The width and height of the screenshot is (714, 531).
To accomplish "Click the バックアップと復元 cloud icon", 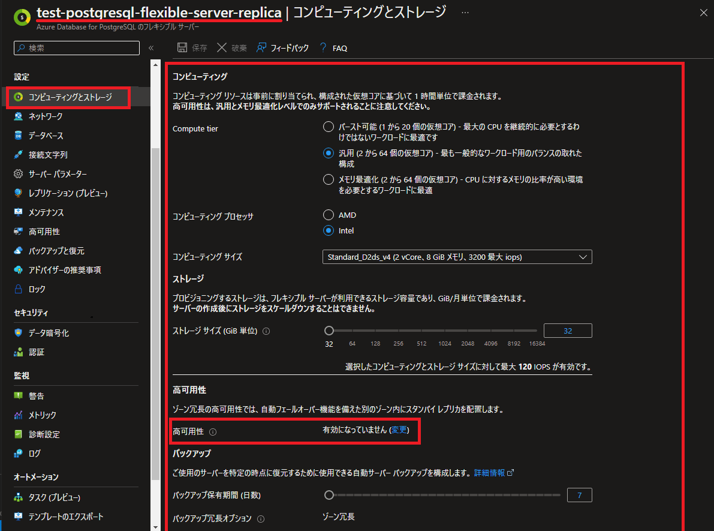I will point(18,251).
